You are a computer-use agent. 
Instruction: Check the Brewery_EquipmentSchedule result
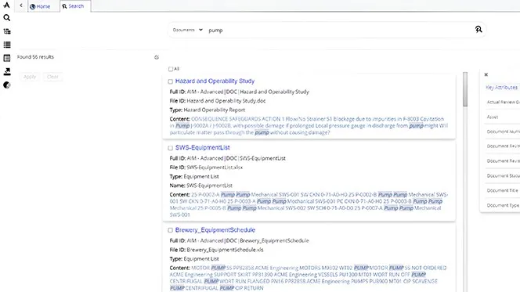170,230
